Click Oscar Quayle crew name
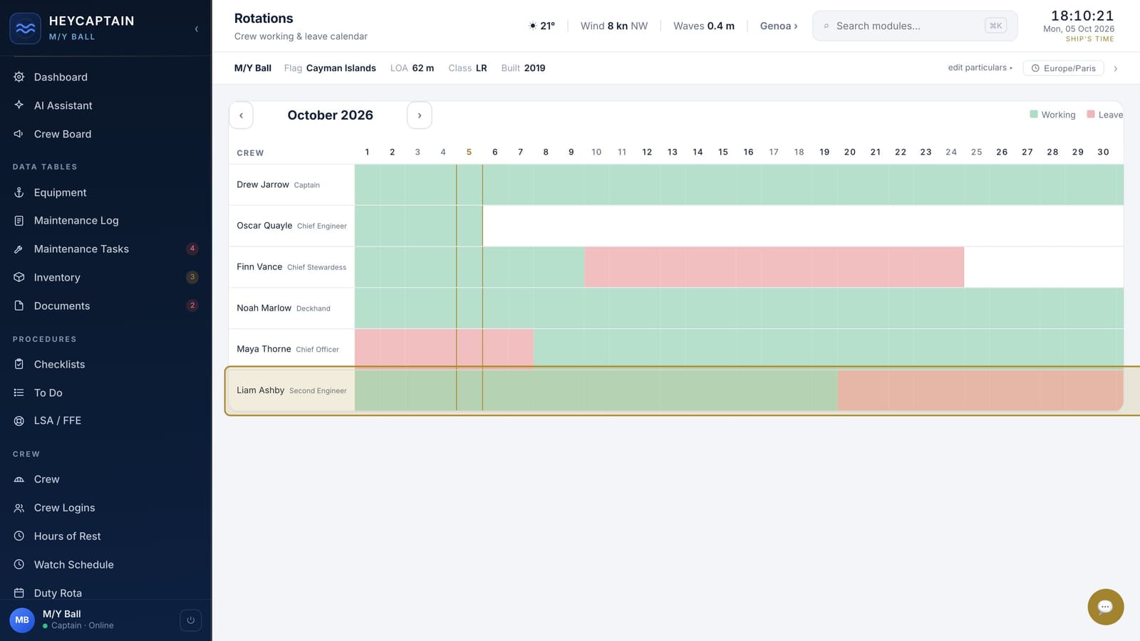This screenshot has width=1140, height=641. click(x=264, y=226)
